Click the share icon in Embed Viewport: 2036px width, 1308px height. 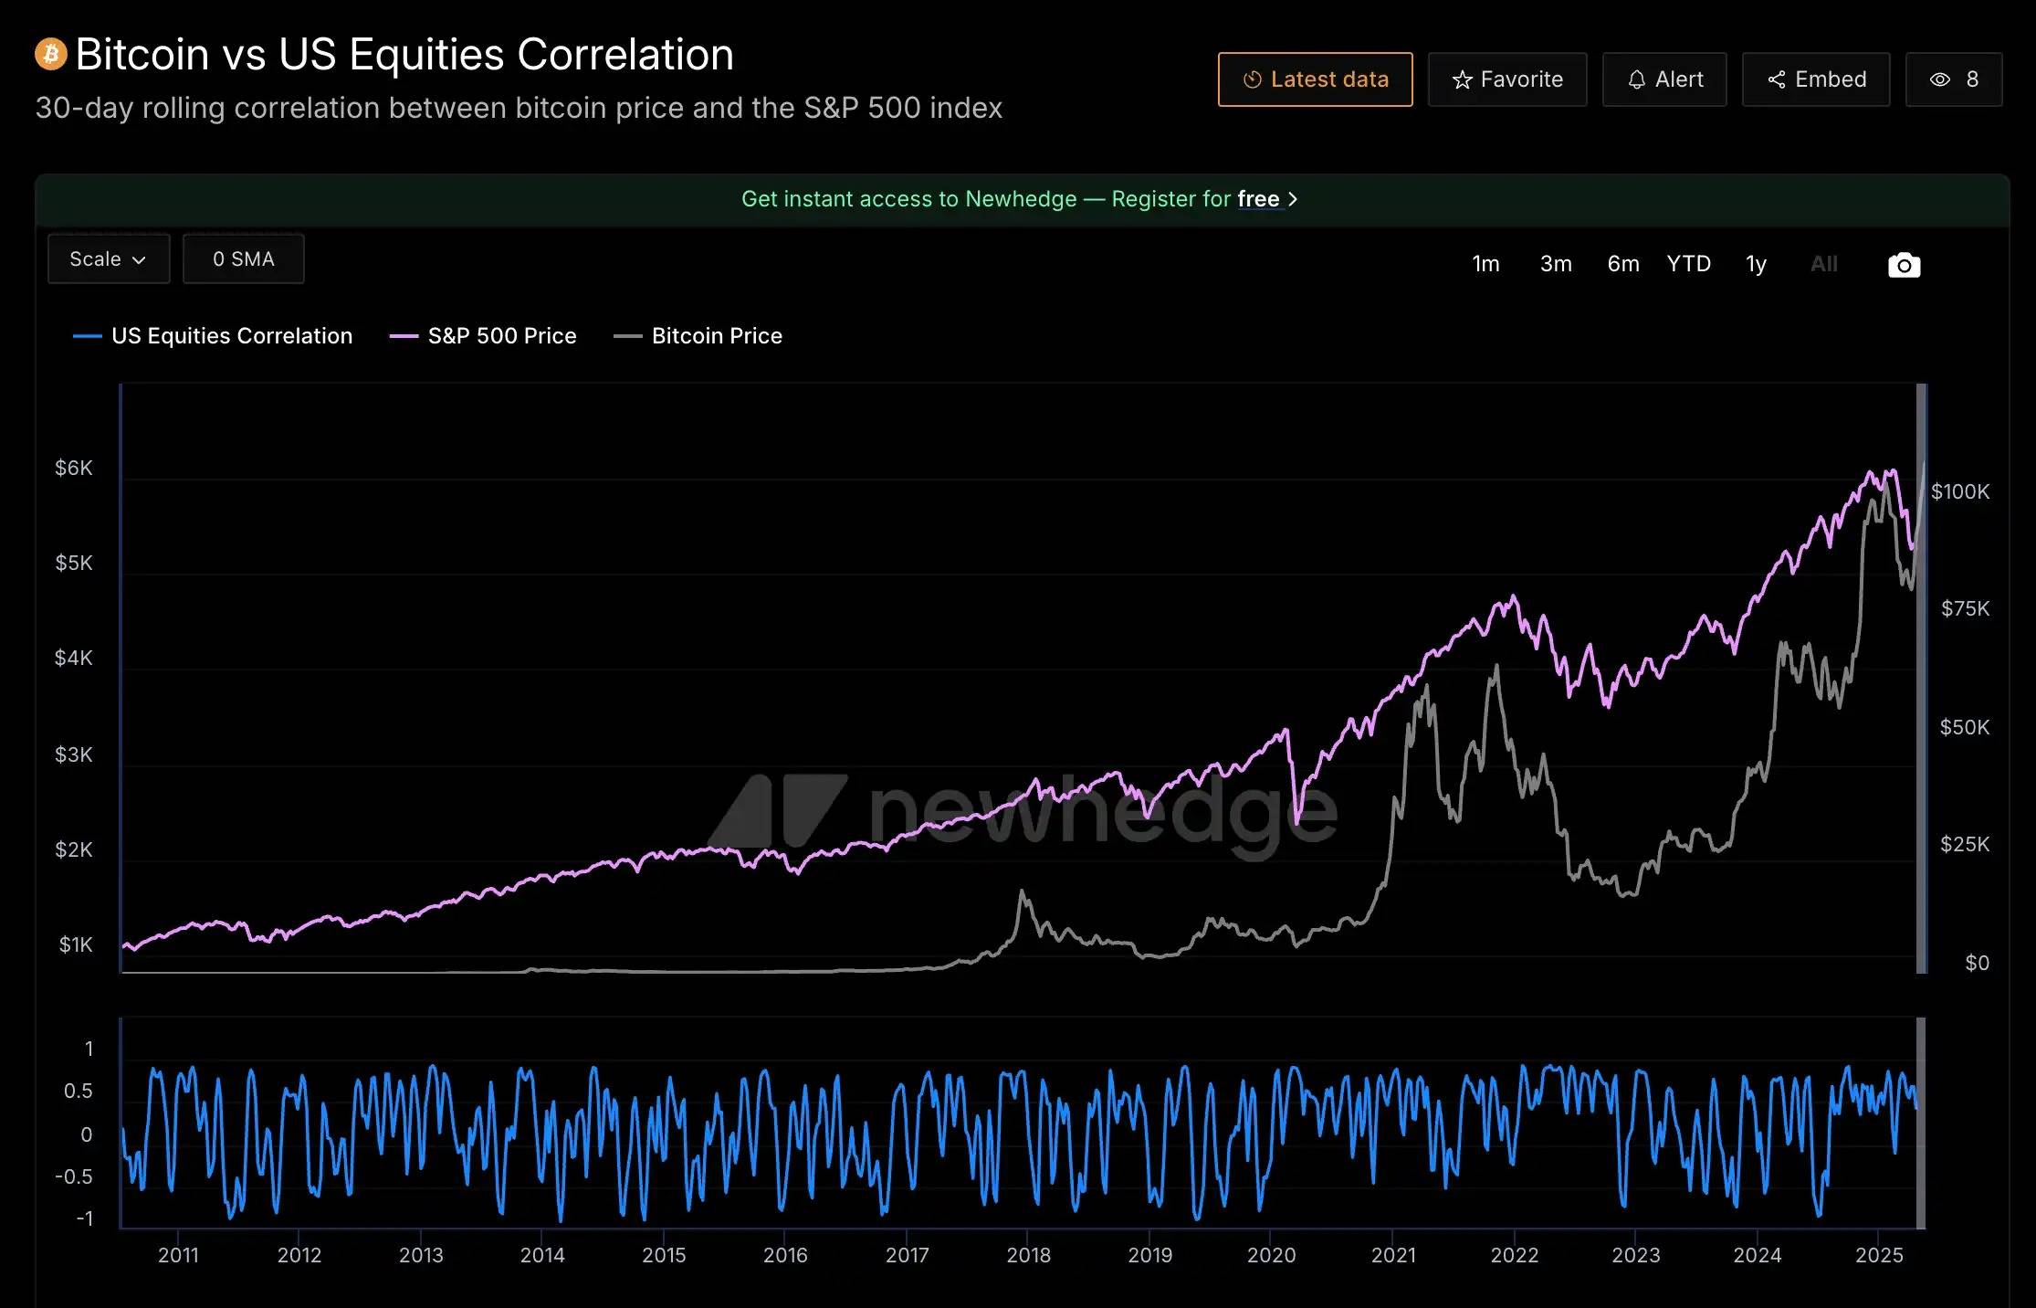(x=1776, y=80)
